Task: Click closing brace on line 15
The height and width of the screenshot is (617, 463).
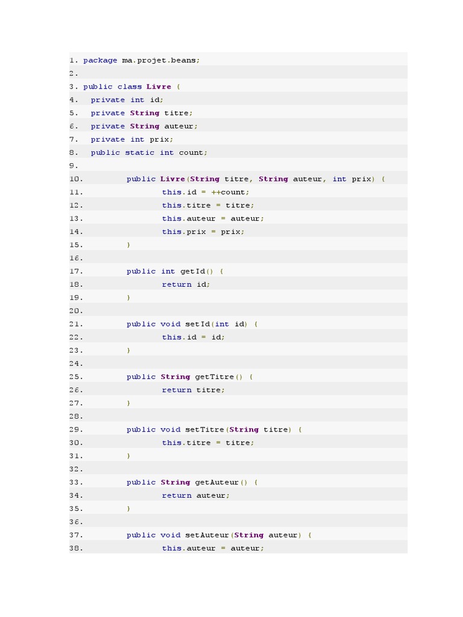Action: [x=128, y=245]
